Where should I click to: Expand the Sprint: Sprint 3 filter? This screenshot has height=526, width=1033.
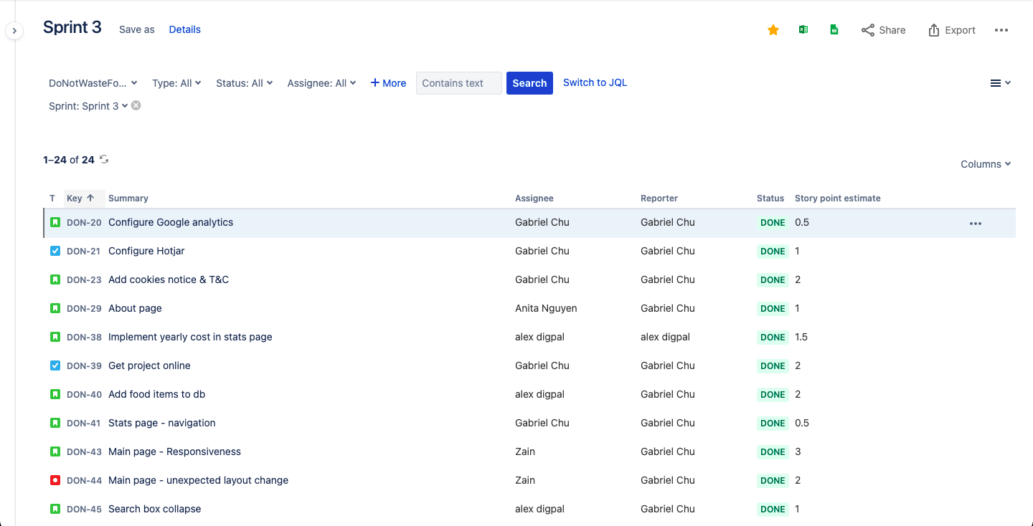click(88, 106)
